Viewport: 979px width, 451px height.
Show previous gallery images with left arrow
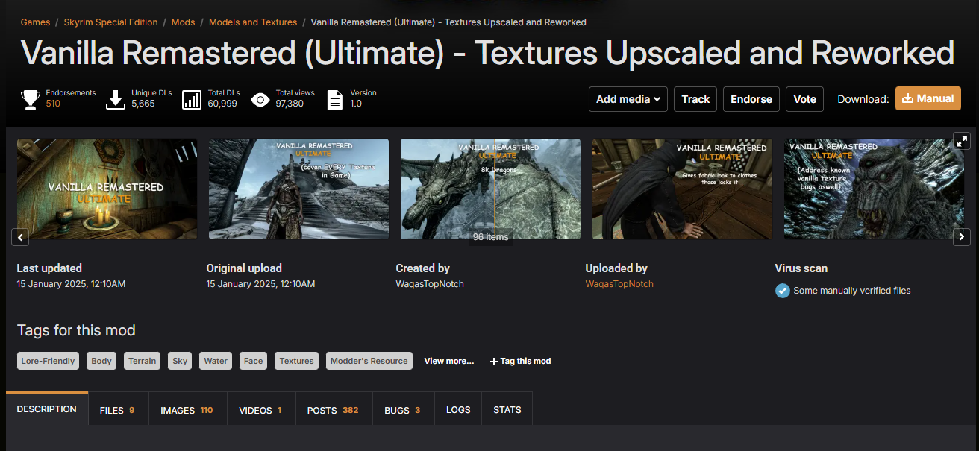[20, 237]
